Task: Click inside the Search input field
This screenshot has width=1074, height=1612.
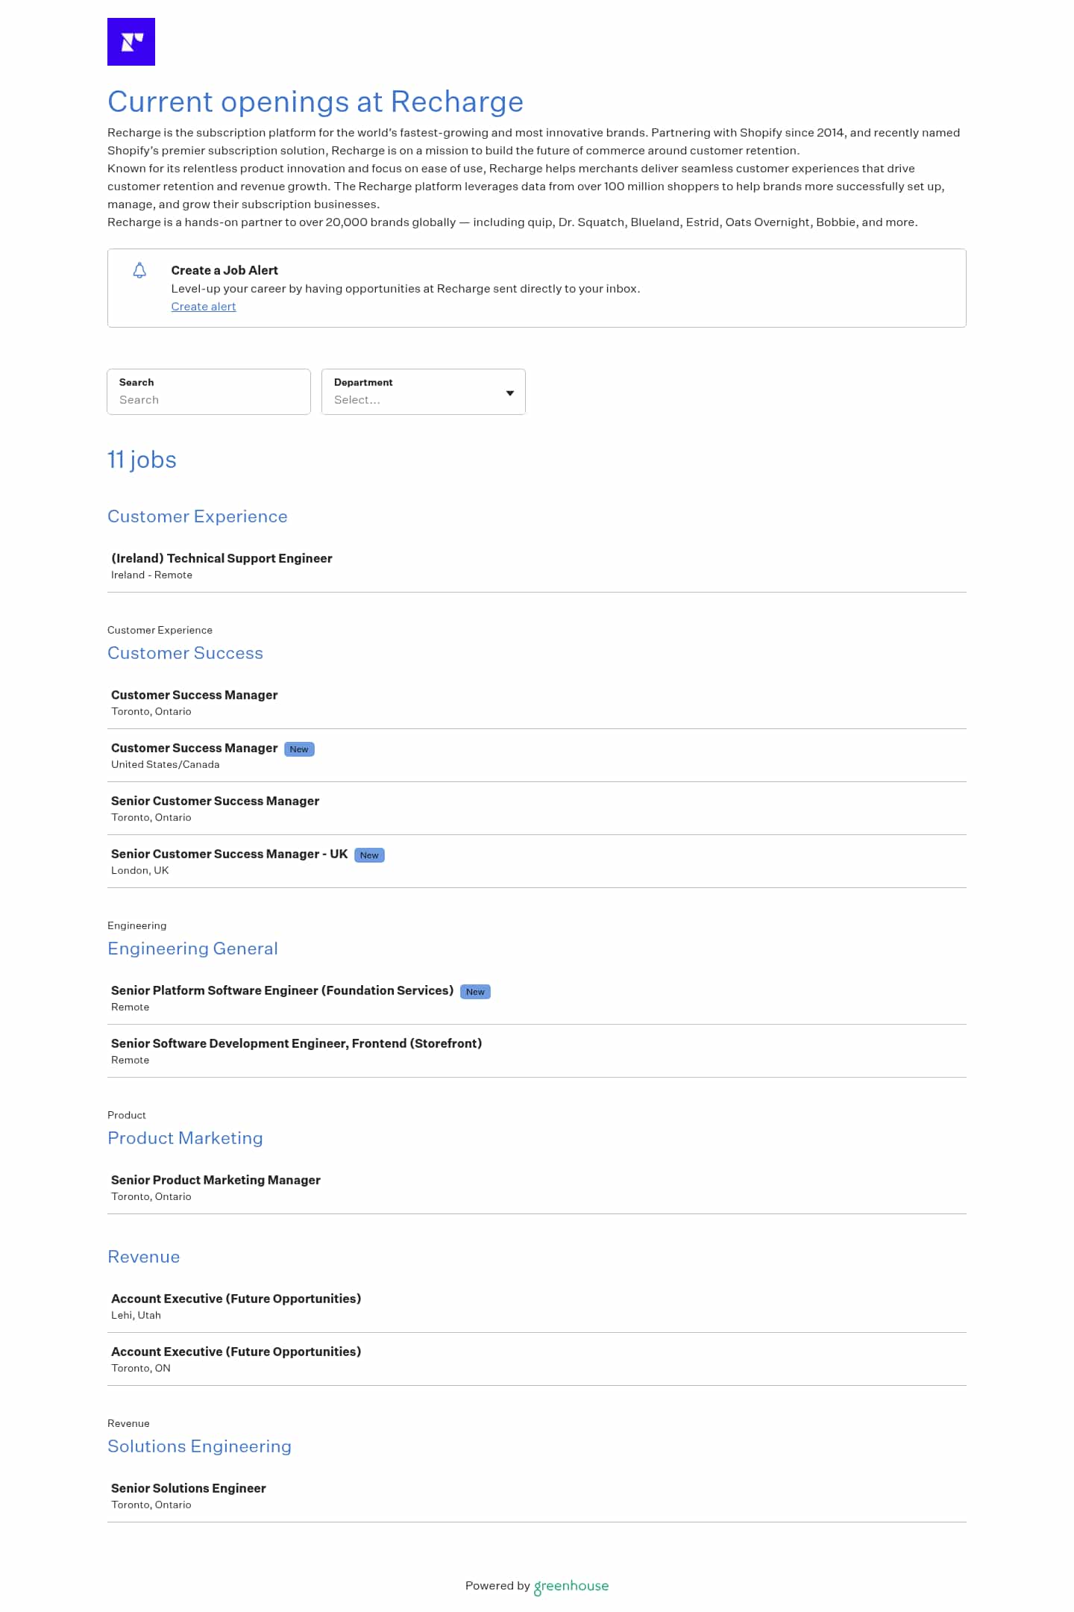Action: (x=209, y=400)
